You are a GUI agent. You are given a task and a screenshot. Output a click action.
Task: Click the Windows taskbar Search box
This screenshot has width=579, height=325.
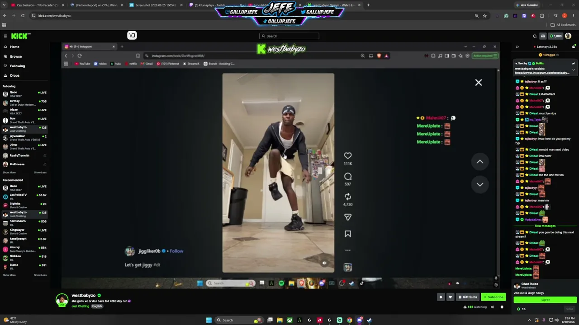[x=239, y=320]
